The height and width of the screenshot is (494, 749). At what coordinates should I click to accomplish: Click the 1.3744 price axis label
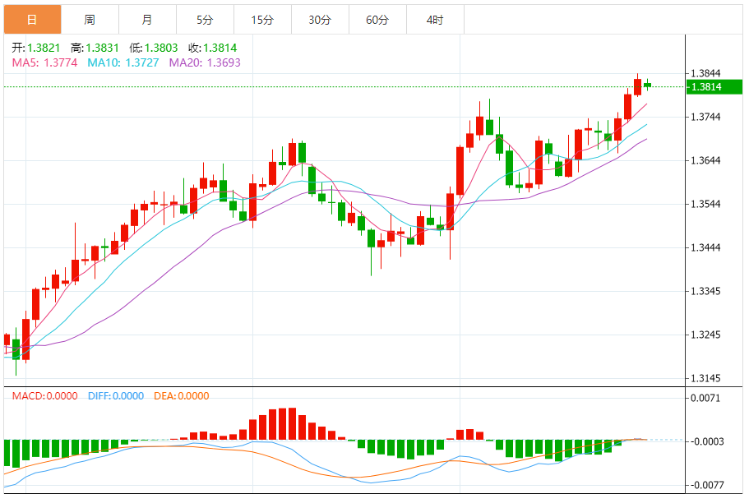pos(705,117)
